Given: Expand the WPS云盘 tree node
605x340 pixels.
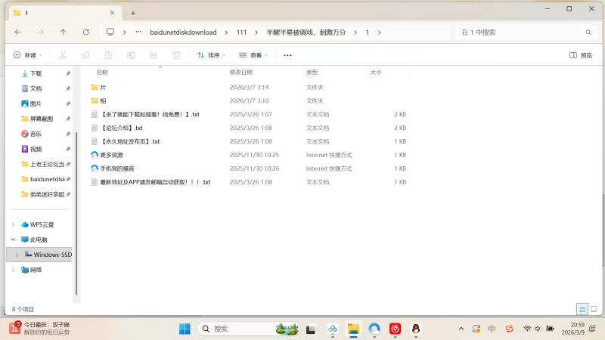Looking at the screenshot, I should [x=13, y=224].
